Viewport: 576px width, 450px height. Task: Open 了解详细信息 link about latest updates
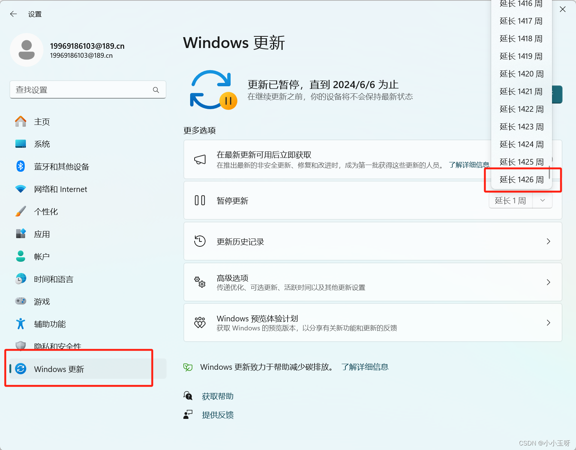[x=469, y=165]
